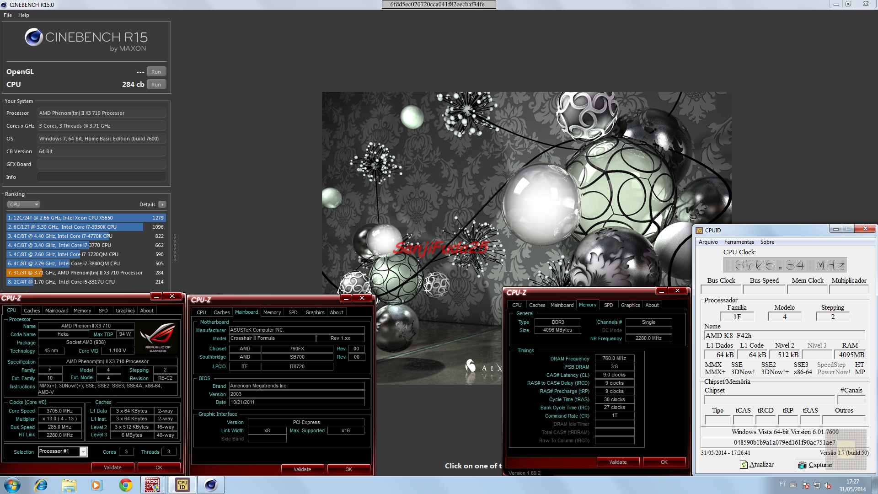
Task: Open the CPU ranking type dropdown
Action: (x=24, y=204)
